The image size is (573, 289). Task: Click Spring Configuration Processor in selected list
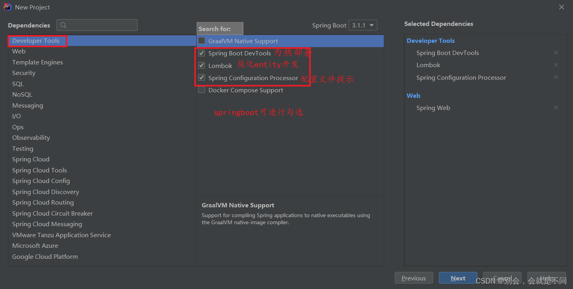click(x=461, y=77)
